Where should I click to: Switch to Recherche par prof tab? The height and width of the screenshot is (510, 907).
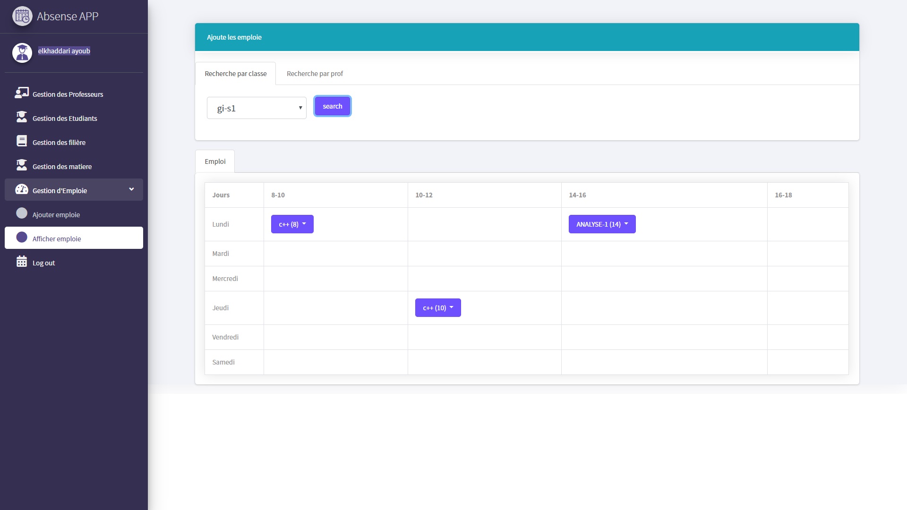click(x=315, y=74)
